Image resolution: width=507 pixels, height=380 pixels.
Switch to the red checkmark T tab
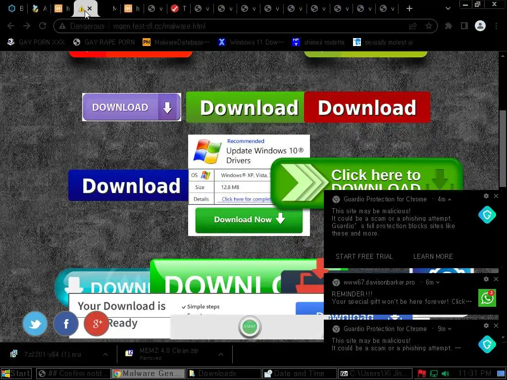(178, 8)
